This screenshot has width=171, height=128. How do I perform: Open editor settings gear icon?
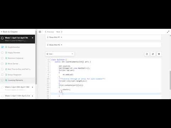(x=159, y=54)
